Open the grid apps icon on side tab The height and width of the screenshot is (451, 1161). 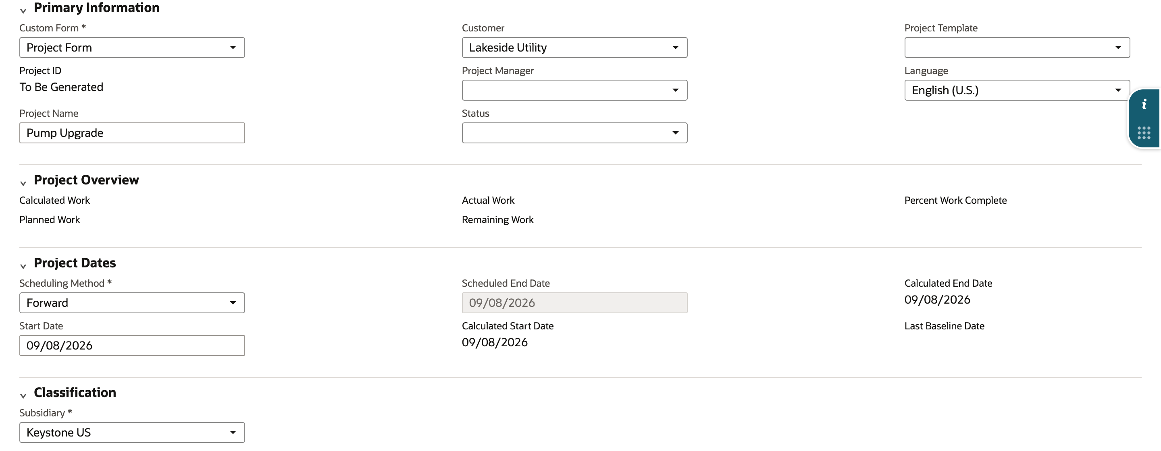pyautogui.click(x=1144, y=133)
